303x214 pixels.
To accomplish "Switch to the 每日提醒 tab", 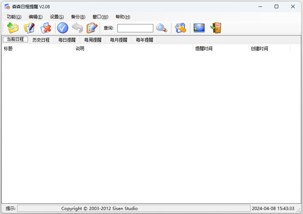I will point(67,40).
